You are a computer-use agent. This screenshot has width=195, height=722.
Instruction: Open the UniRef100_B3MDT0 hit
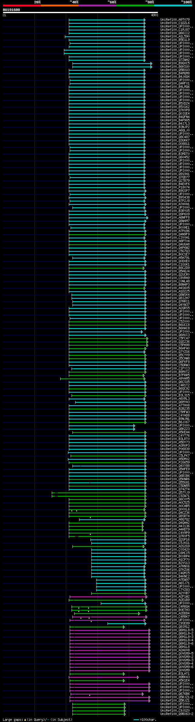coord(175,154)
